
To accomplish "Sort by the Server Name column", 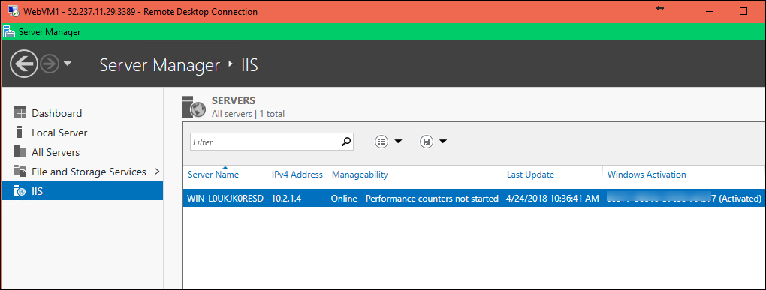I will tap(213, 175).
